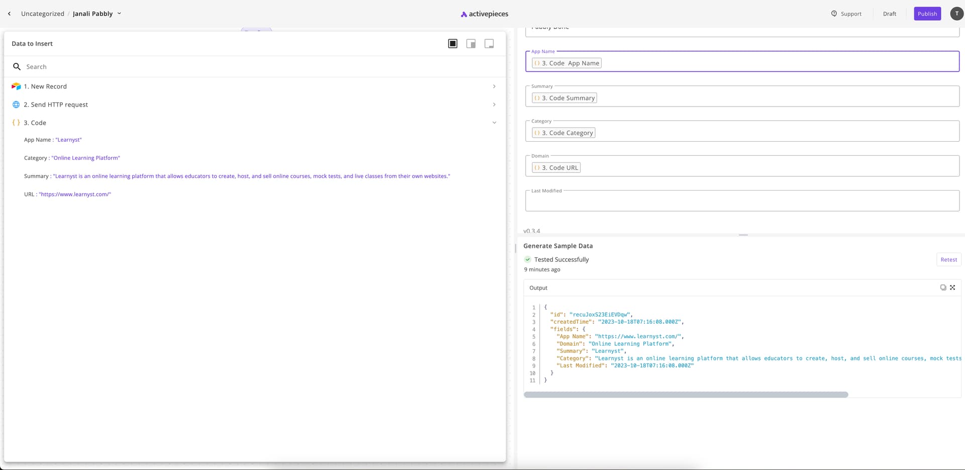
Task: Expand the output to fullscreen
Action: click(952, 288)
